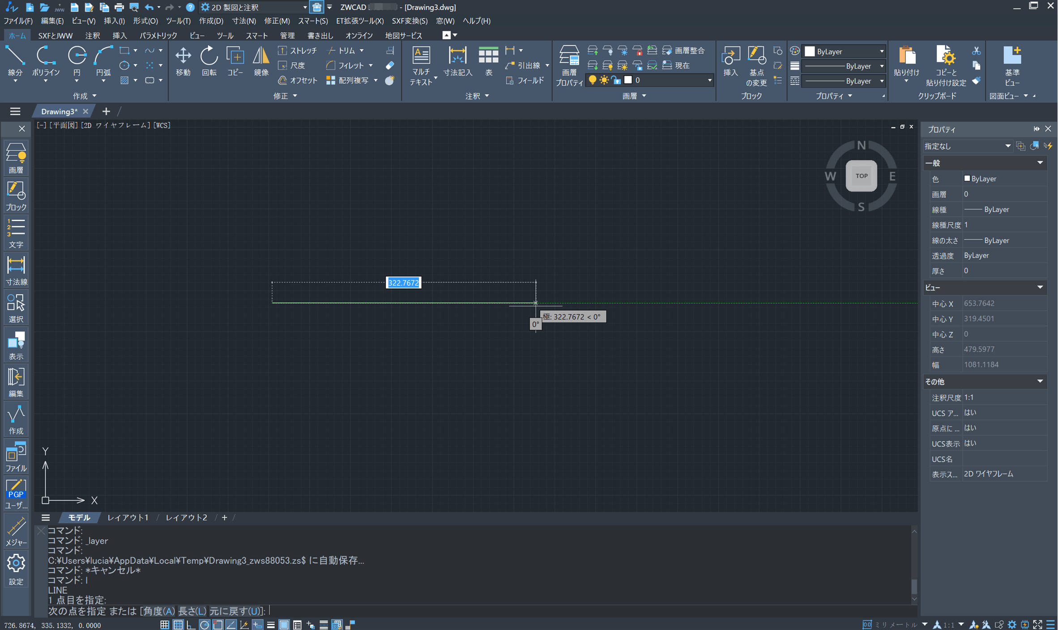The height and width of the screenshot is (630, 1058).
Task: Switch to the パラメトリック ribbon tab
Action: [158, 35]
